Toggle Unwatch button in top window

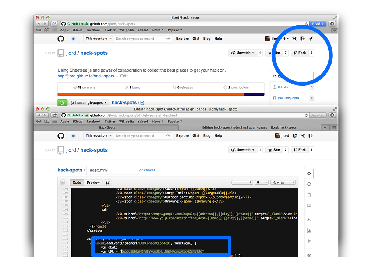(243, 53)
